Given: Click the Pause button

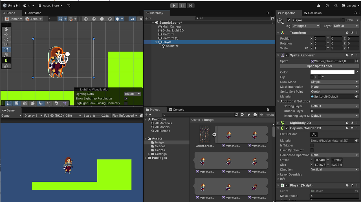Looking at the screenshot, I should coord(182,5).
